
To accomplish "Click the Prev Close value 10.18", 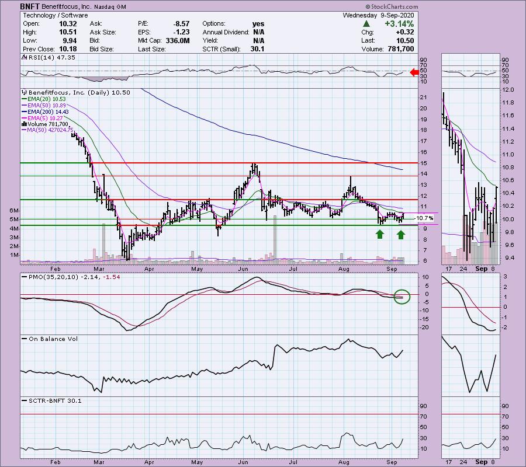I will point(68,49).
